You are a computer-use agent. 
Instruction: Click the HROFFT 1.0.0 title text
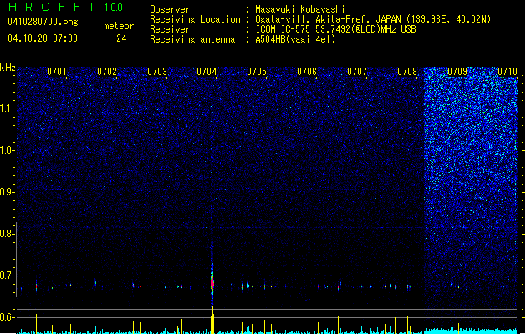[x=66, y=7]
